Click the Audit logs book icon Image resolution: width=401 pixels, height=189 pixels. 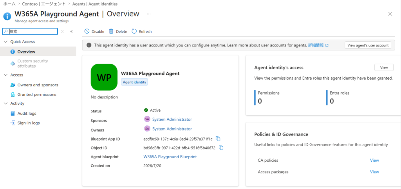tap(13, 113)
